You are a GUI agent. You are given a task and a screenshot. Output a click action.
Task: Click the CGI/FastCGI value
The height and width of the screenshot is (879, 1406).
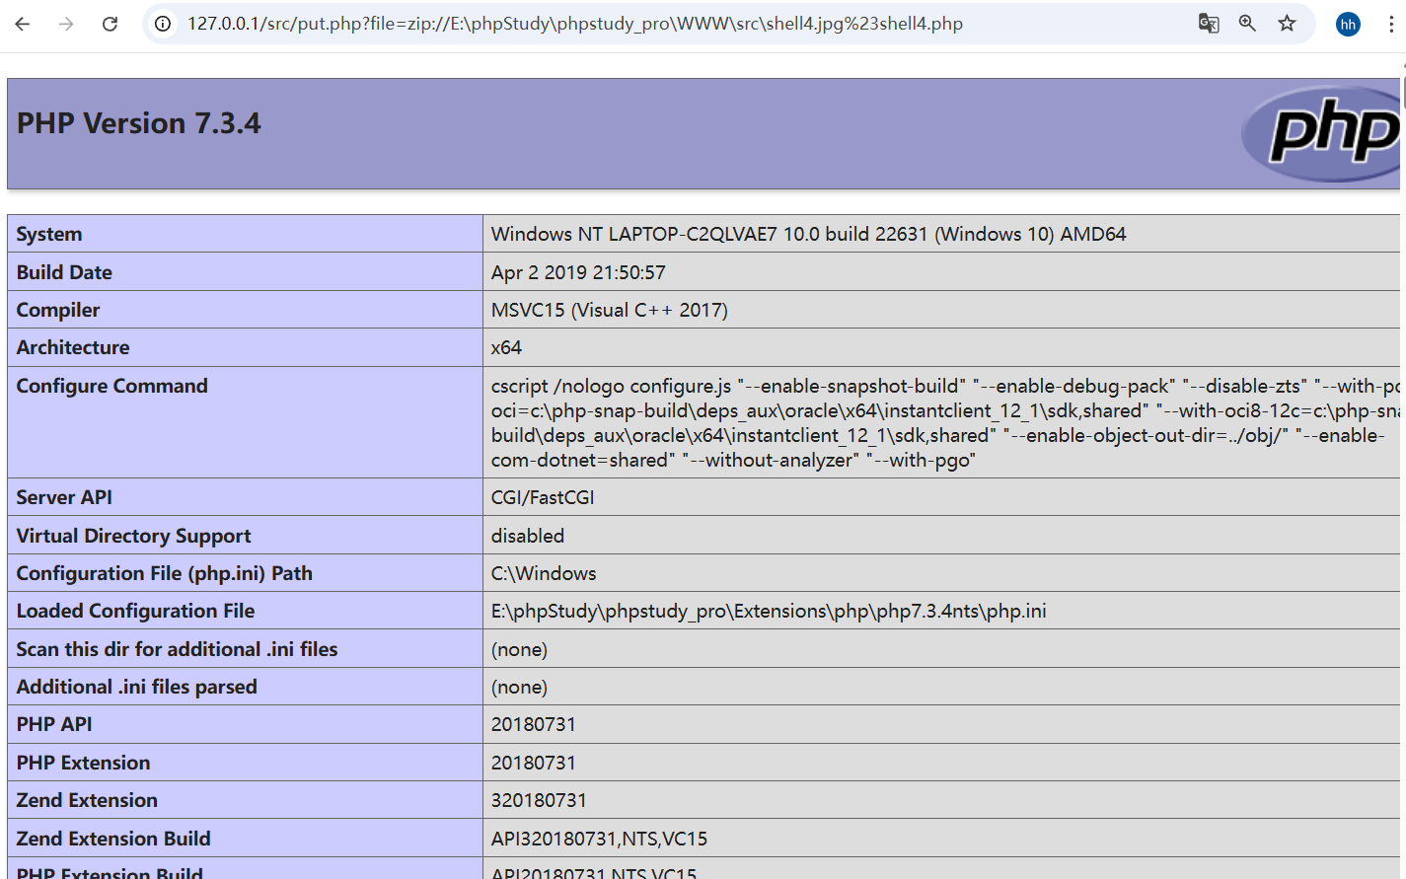[x=543, y=497]
